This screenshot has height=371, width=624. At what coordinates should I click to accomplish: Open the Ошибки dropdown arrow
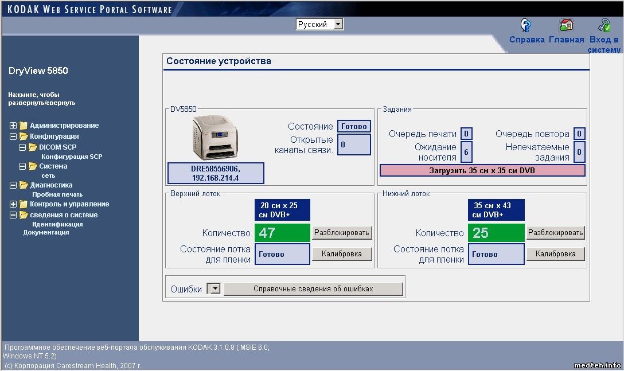point(214,289)
